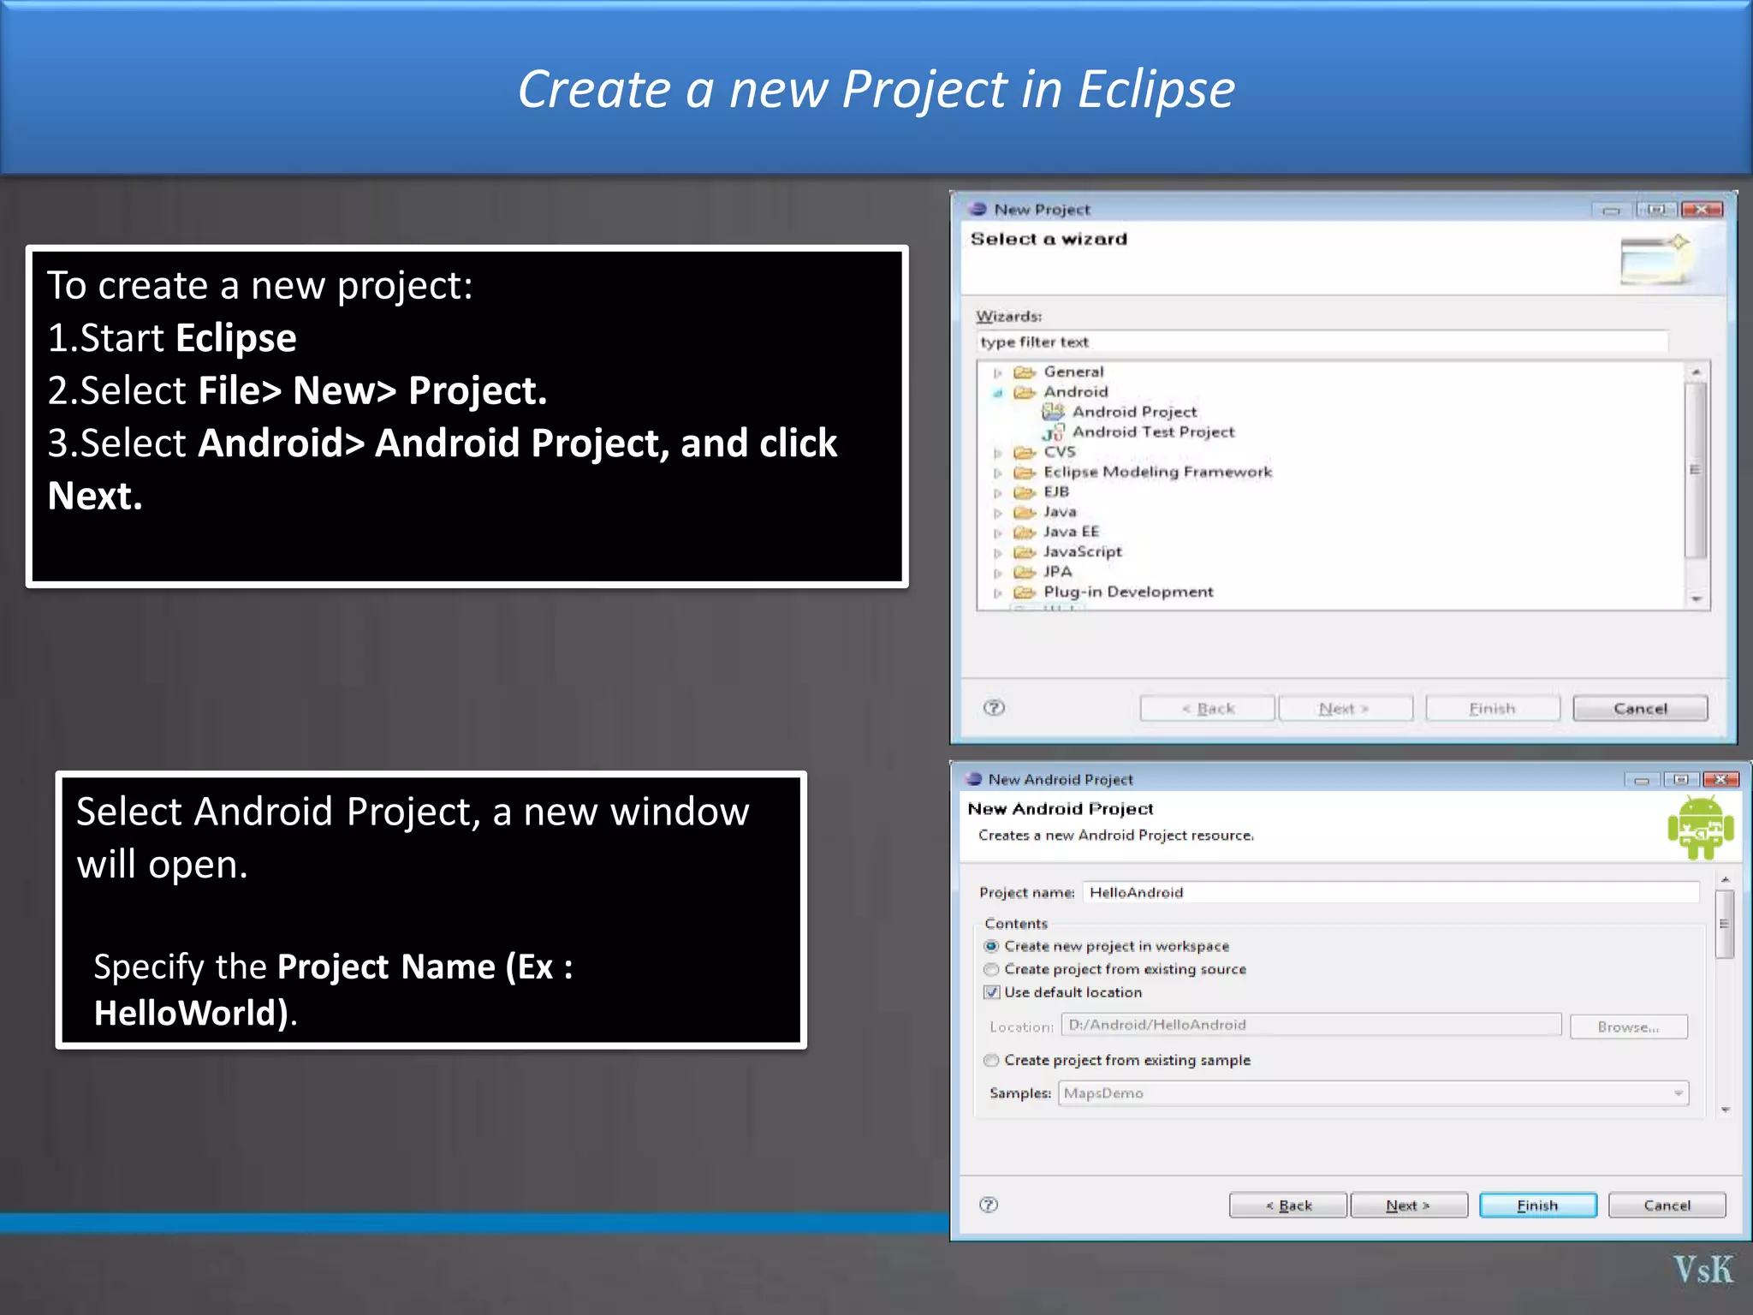Click Back in New Project dialog
Screen dimensions: 1753x1315
pyautogui.click(x=1207, y=709)
